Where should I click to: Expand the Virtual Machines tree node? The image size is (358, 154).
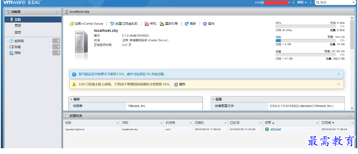pos(8,41)
